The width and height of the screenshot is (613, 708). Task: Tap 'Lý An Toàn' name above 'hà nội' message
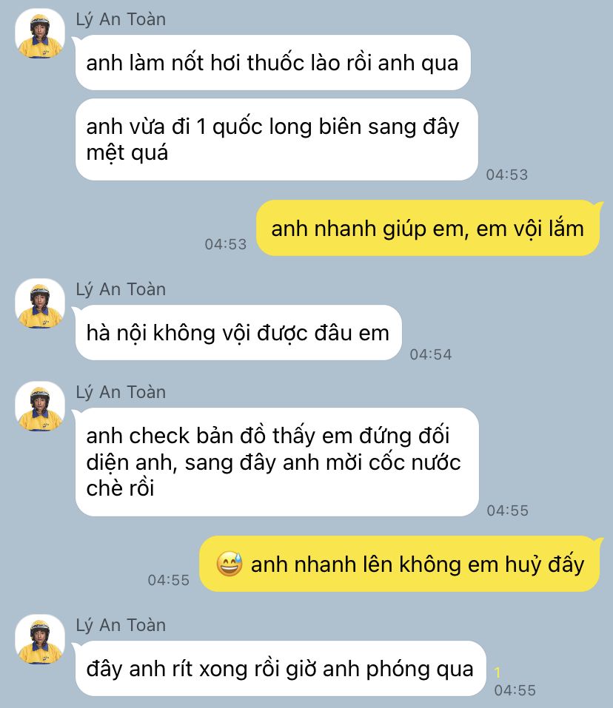121,289
